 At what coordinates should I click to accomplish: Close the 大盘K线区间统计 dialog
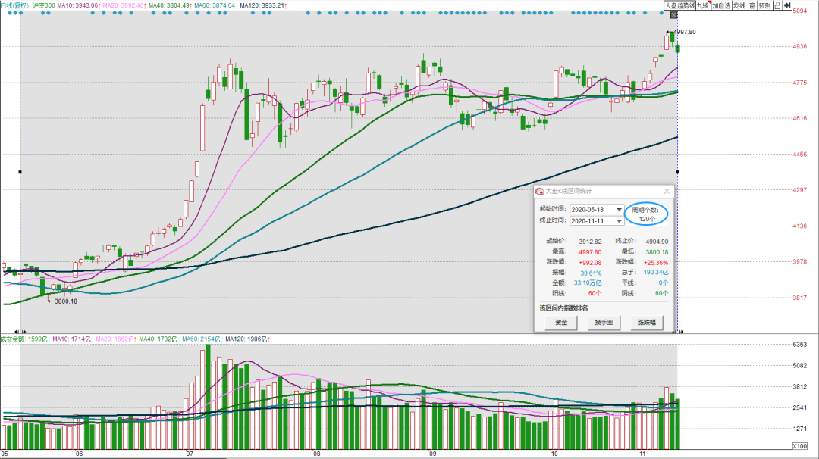tap(667, 192)
